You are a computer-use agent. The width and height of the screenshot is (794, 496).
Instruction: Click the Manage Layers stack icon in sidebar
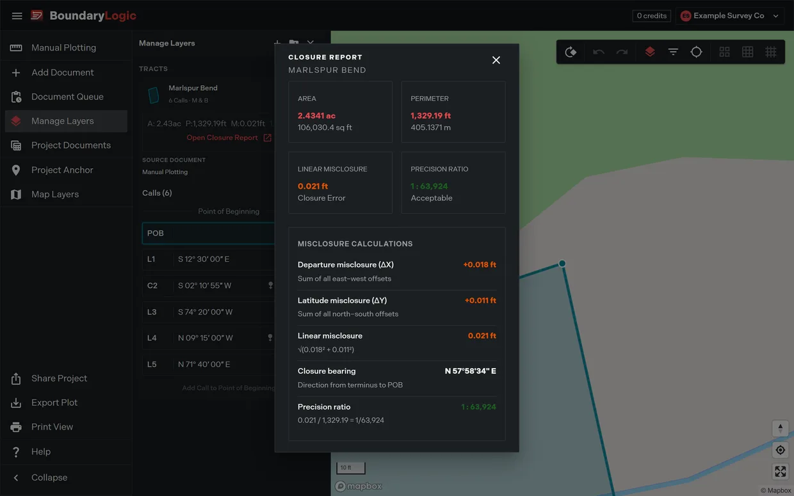tap(16, 121)
